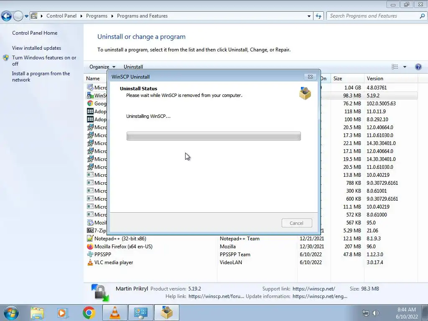The height and width of the screenshot is (321, 428).
Task: Click the WinSCP installer box icon in dialog
Action: (305, 93)
